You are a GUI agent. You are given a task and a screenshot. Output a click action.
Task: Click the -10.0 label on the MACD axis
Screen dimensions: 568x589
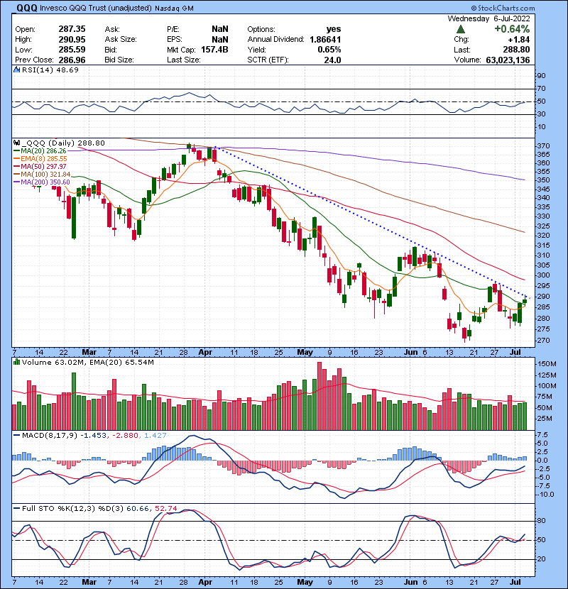tap(545, 495)
